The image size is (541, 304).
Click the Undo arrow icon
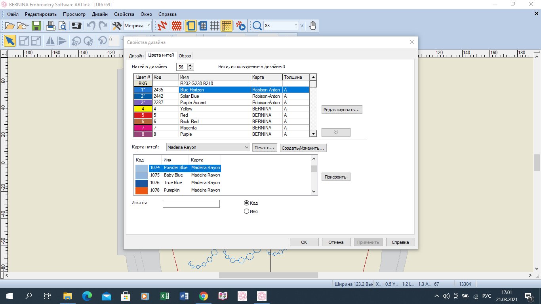[x=91, y=26]
